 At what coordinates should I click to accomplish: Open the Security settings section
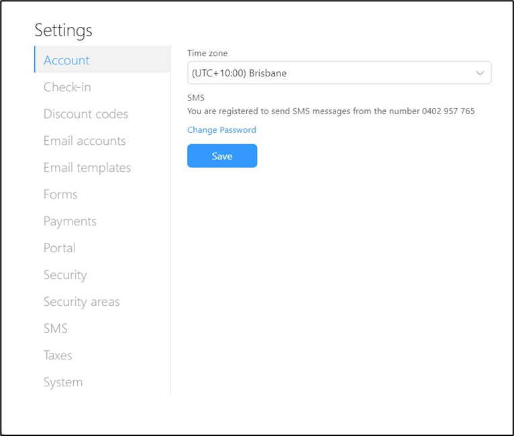click(65, 275)
